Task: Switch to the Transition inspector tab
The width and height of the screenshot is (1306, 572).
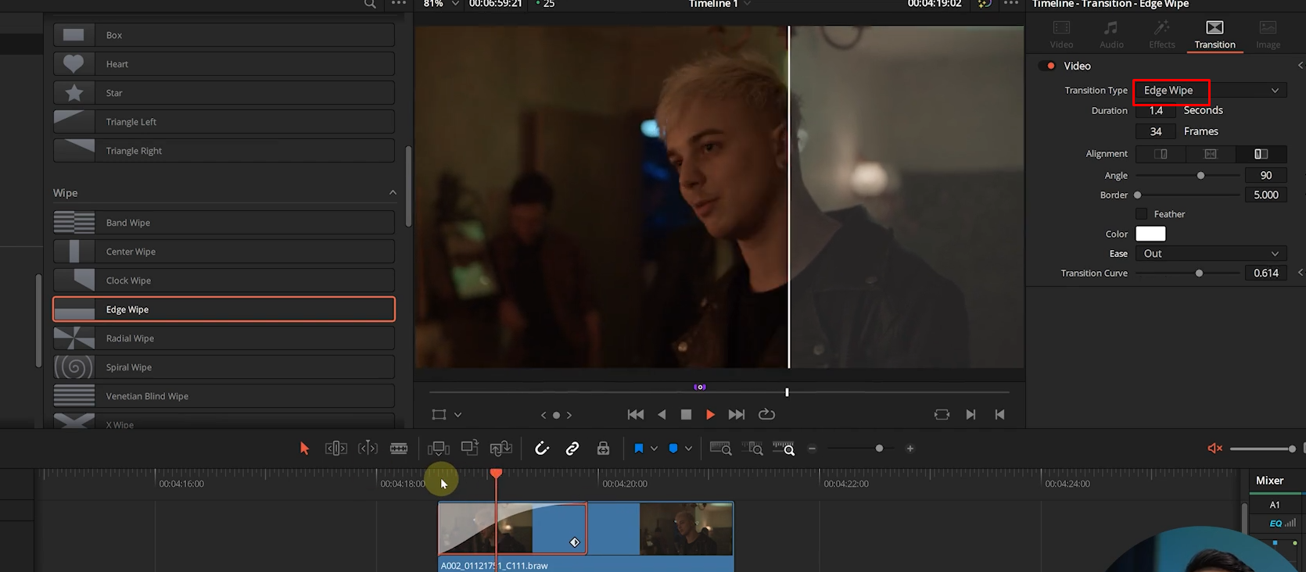Action: (x=1215, y=34)
